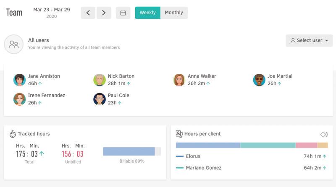Go to the previous week

pos(88,13)
